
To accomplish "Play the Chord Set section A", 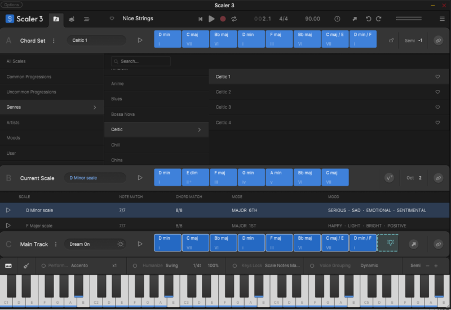I will click(140, 40).
